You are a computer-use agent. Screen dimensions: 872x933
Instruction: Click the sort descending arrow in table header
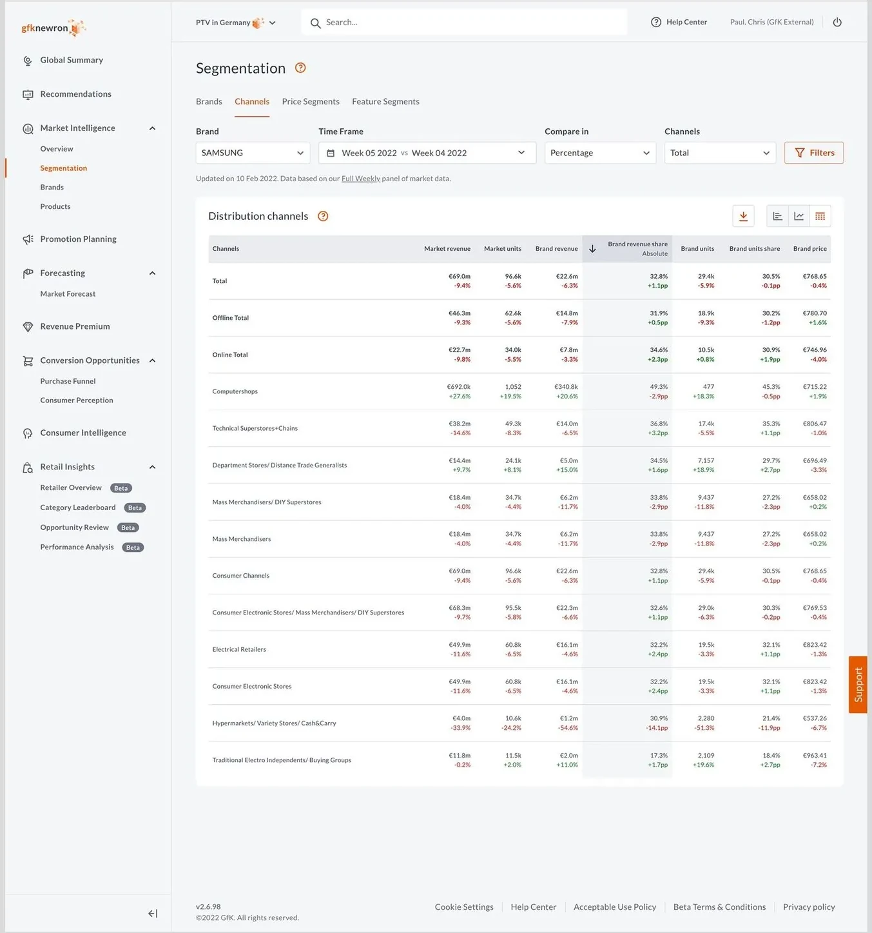(592, 249)
